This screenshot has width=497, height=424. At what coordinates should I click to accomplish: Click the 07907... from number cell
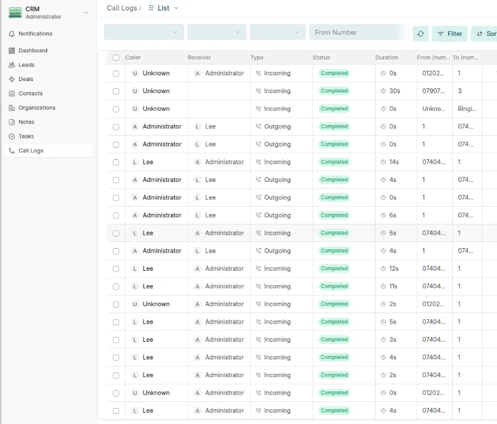tap(433, 91)
